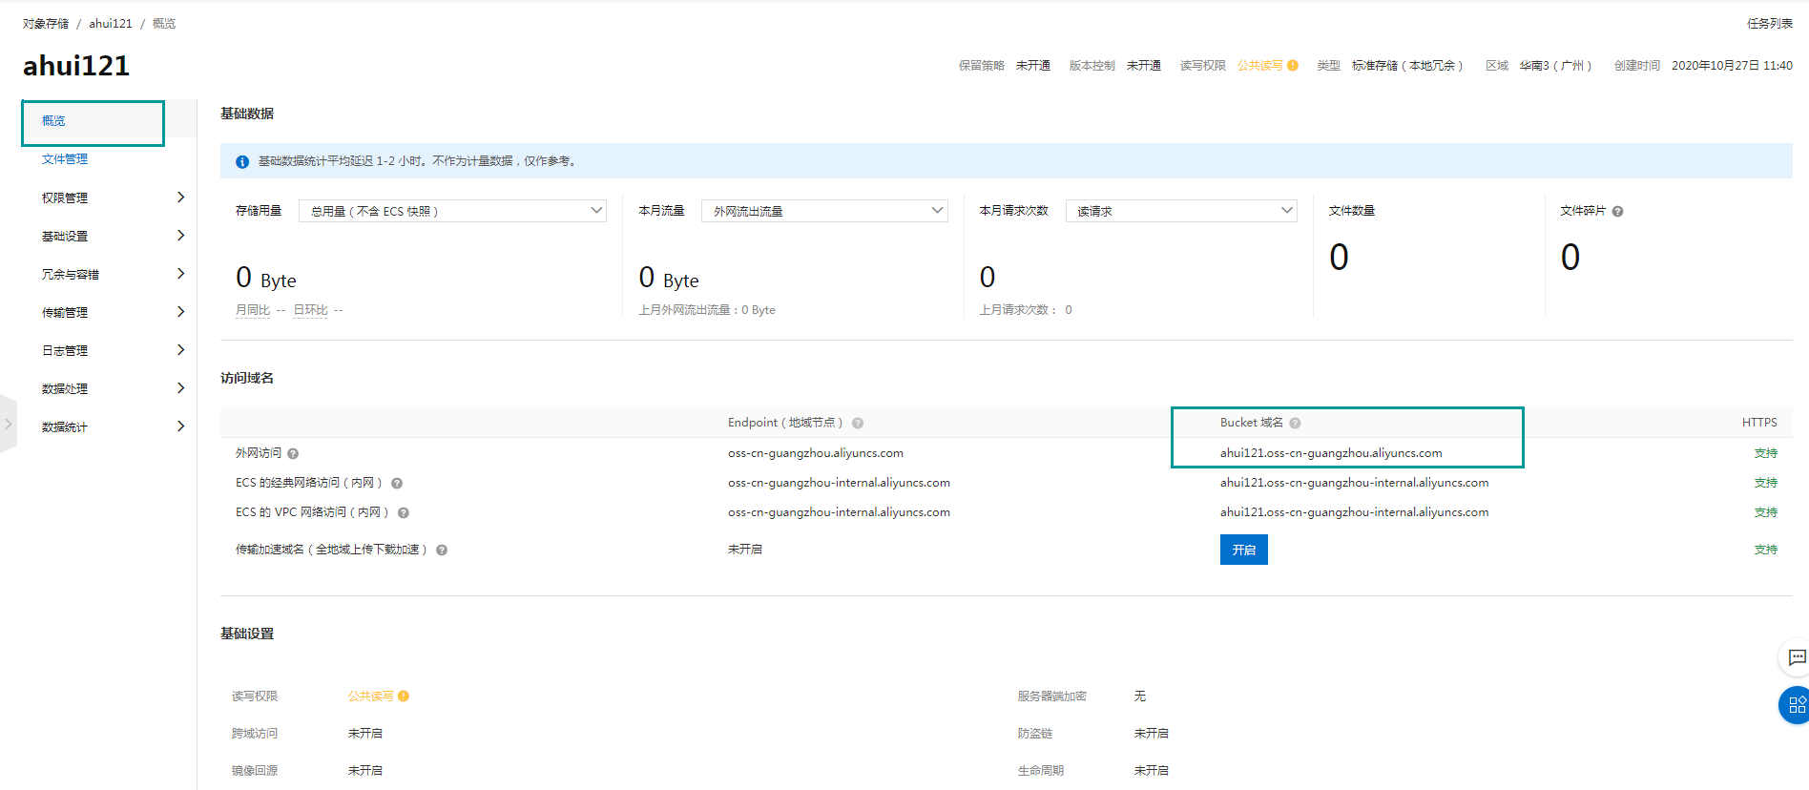Open the 存储用量 总用量 dropdown
The width and height of the screenshot is (1809, 790).
pyautogui.click(x=452, y=211)
